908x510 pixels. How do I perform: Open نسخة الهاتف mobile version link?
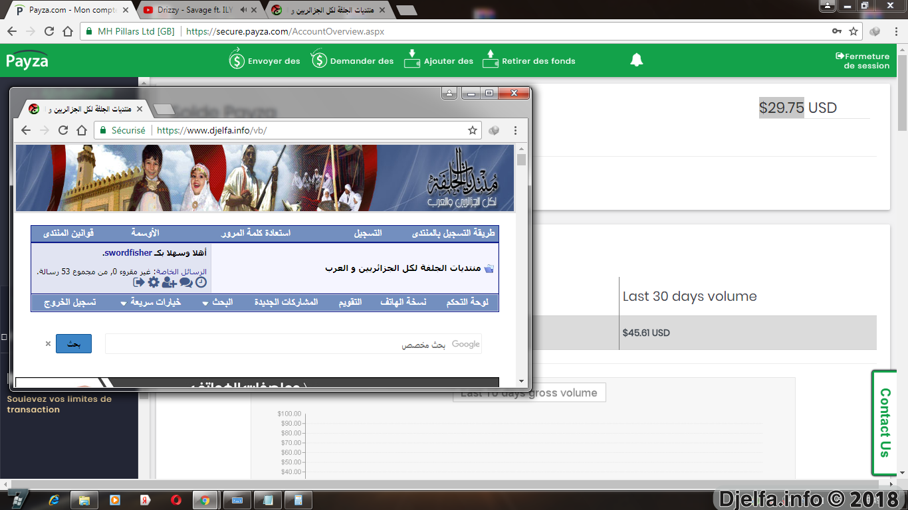point(402,302)
